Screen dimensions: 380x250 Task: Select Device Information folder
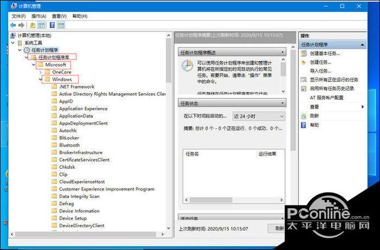[79, 211]
